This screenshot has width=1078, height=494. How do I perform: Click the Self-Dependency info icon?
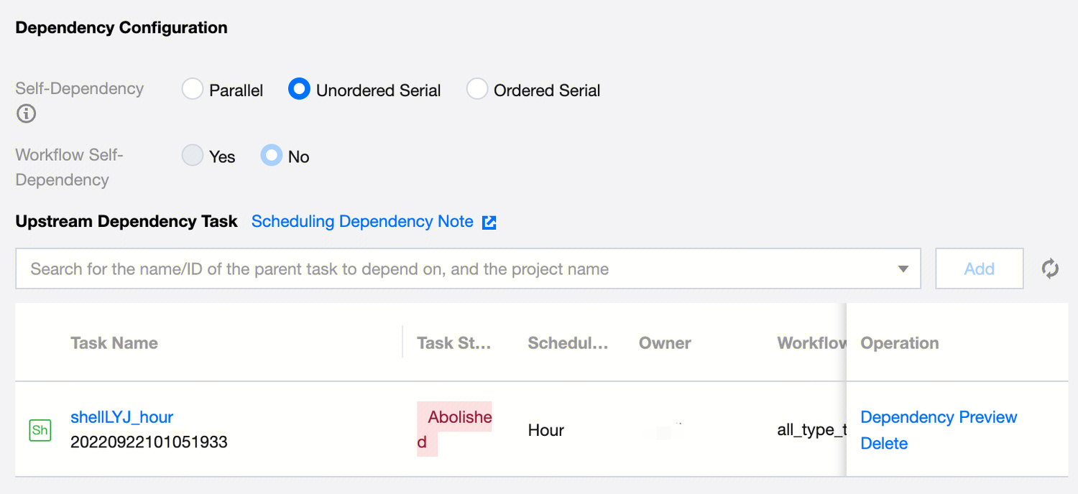[x=27, y=113]
